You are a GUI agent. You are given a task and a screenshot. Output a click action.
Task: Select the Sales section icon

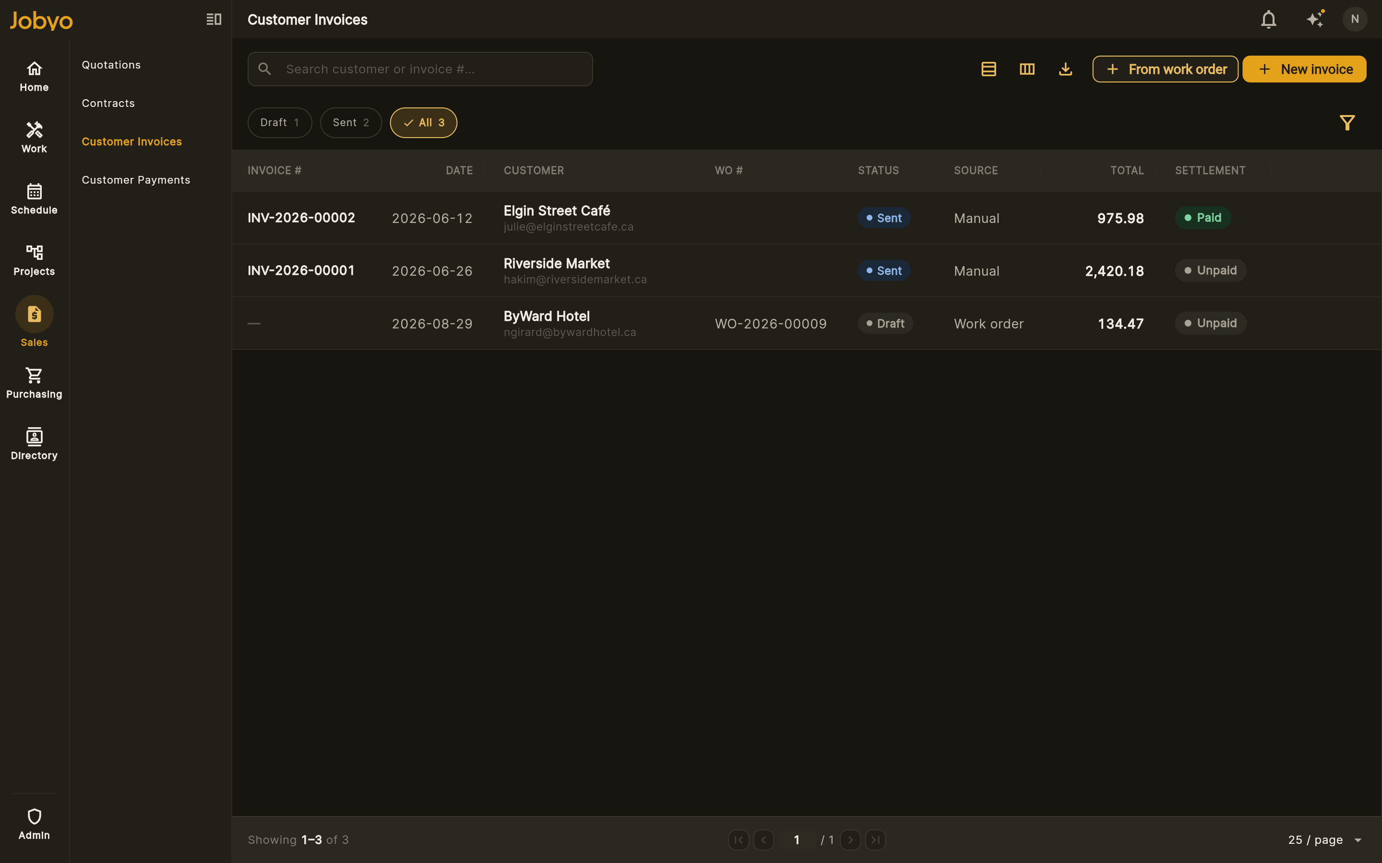[34, 315]
